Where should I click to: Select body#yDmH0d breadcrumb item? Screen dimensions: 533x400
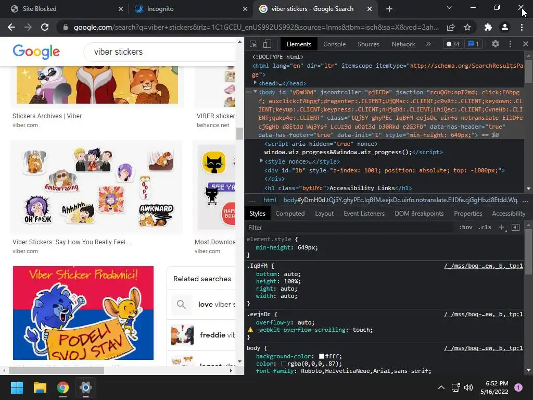click(x=400, y=200)
